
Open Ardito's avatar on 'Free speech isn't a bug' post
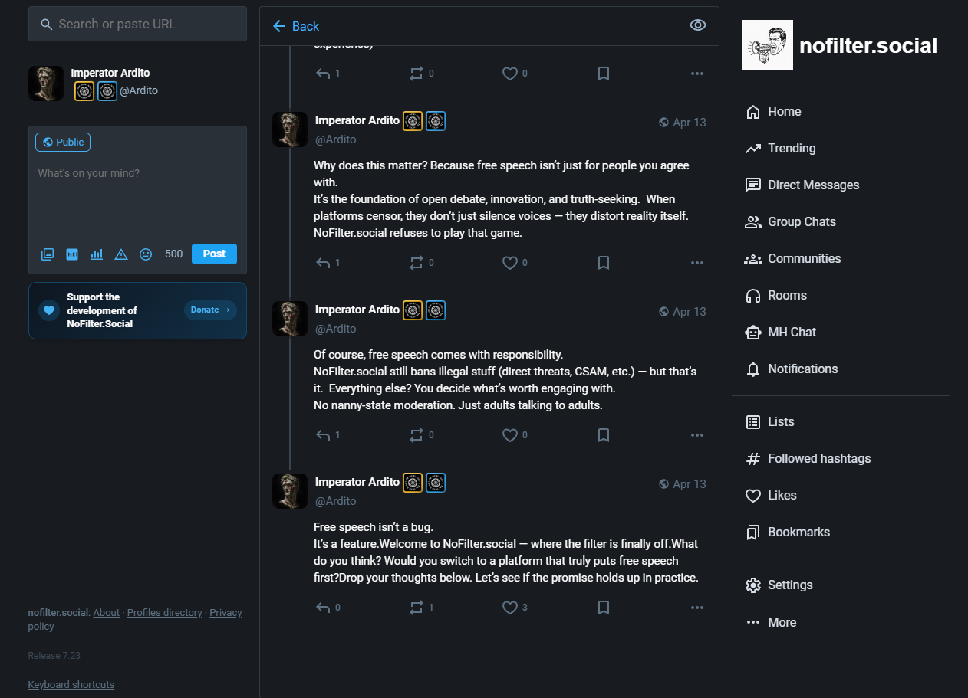tap(290, 491)
